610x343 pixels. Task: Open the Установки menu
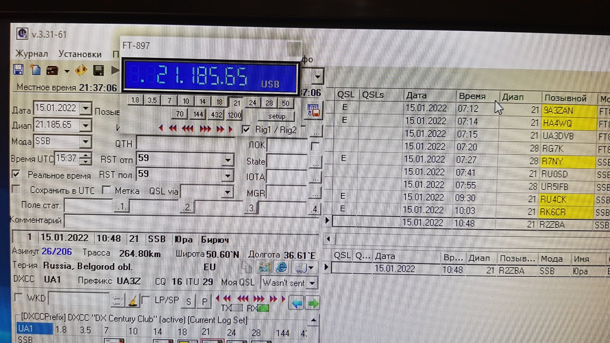tap(80, 54)
